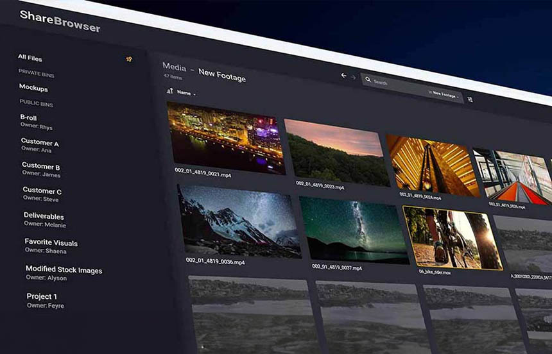Select All Files in the sidebar
Screen dimensions: 552x354
[x=30, y=58]
